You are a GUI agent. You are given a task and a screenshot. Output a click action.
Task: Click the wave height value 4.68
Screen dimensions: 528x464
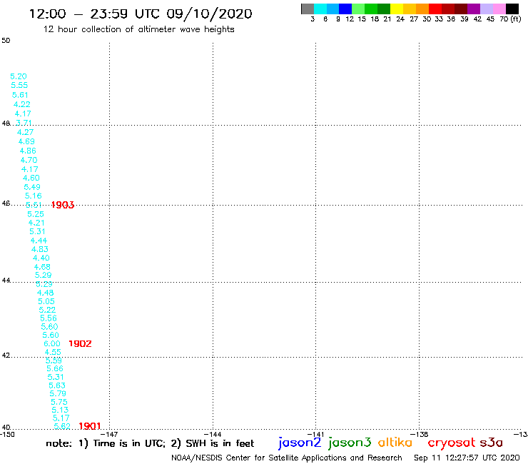click(x=42, y=267)
